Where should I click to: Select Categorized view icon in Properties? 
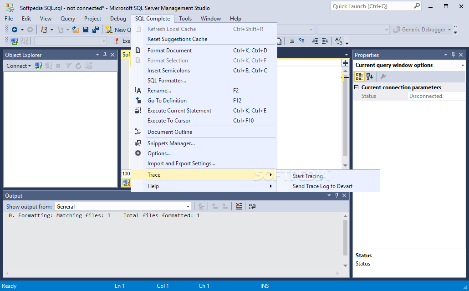point(359,77)
